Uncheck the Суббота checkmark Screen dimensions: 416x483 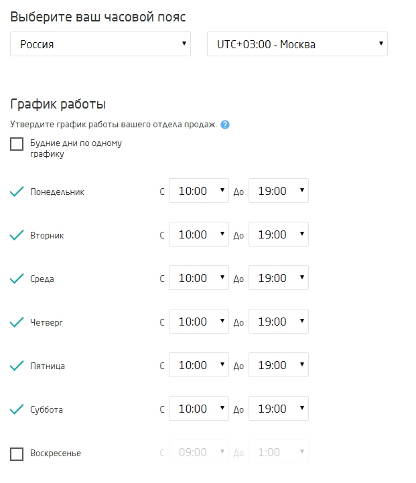17,409
